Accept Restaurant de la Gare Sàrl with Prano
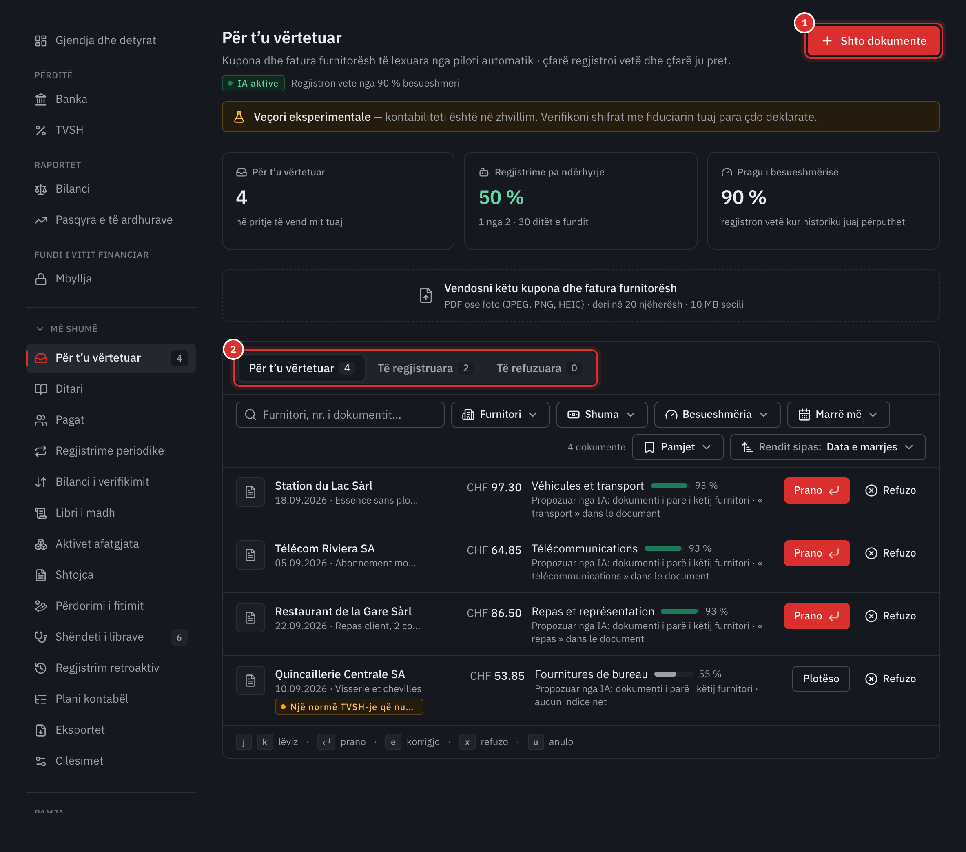The image size is (966, 852). (816, 616)
